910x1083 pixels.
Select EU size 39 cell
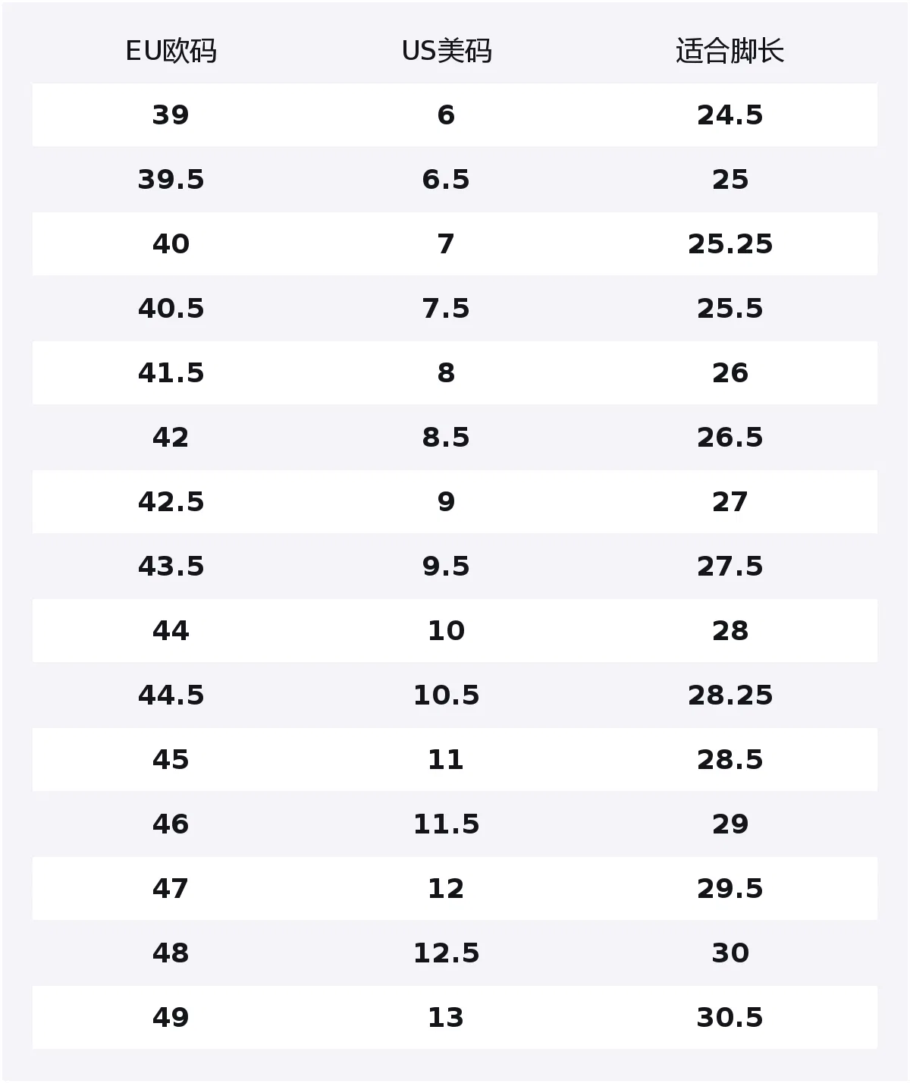[171, 115]
